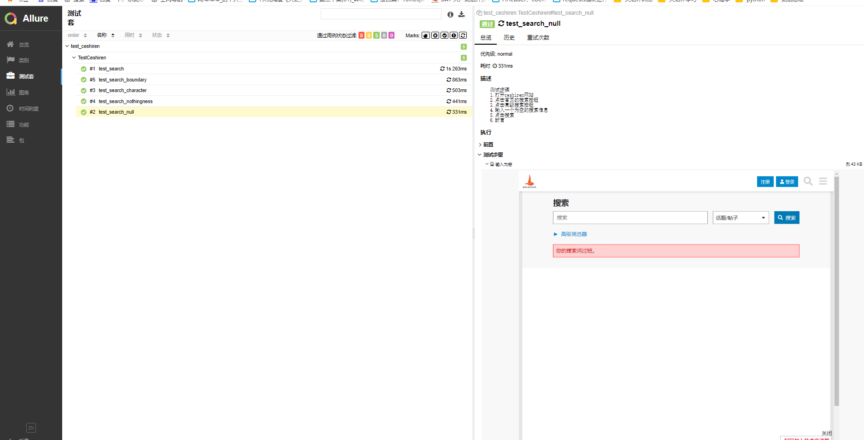Click the ceshiren logo in screenshot

pos(529,181)
